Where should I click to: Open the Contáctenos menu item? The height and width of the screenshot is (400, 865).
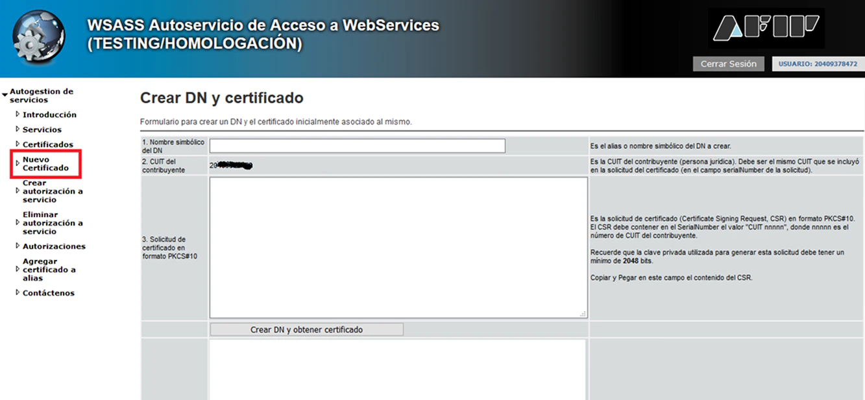point(49,293)
